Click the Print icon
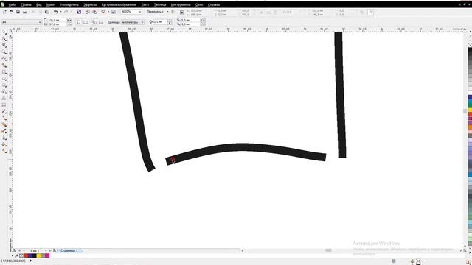Viewport: 472px width, 265px height. (x=24, y=12)
